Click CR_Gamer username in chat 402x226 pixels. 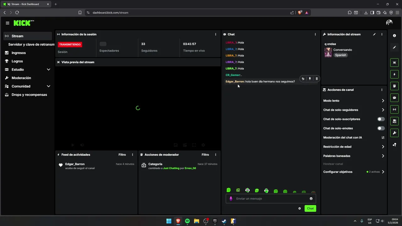tap(233, 75)
